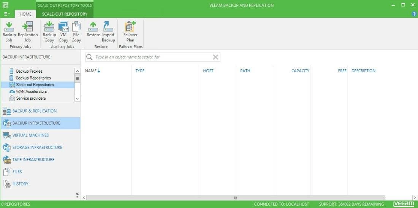The height and width of the screenshot is (208, 418).
Task: Click the VM Copy ribbon icon
Action: pyautogui.click(x=63, y=32)
